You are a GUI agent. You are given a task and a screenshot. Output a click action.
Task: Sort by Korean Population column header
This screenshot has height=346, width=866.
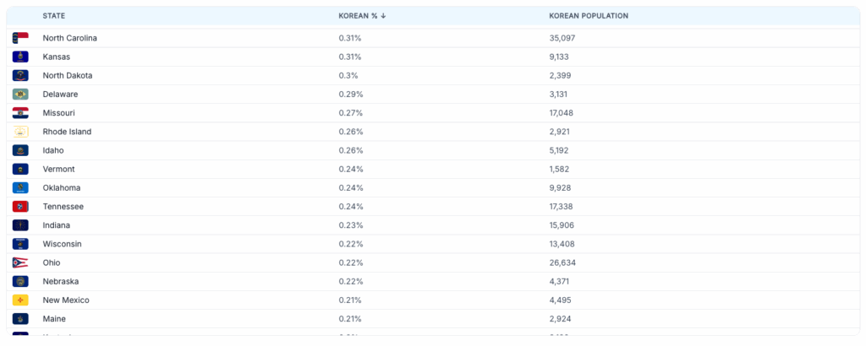click(x=588, y=16)
